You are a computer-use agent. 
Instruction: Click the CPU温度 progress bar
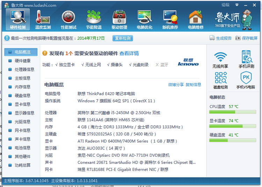[x=233, y=112]
